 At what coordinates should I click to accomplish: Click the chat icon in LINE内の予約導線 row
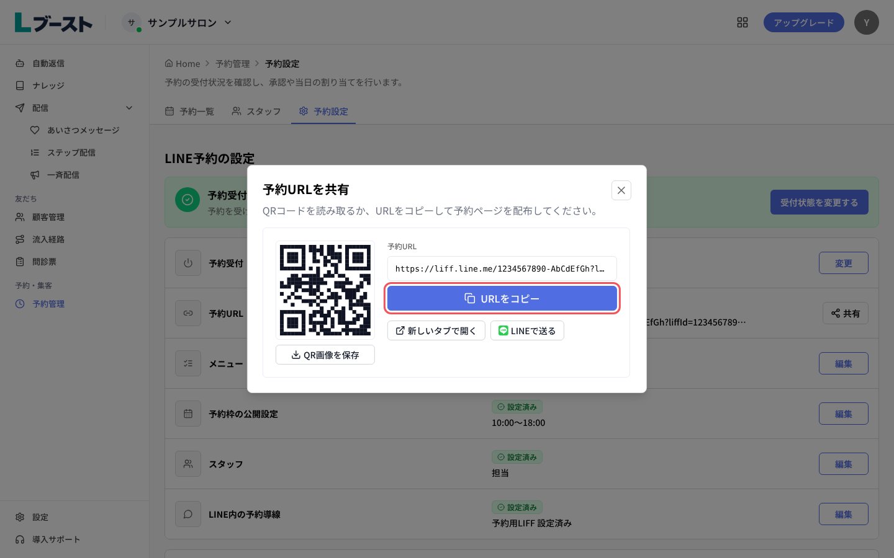[188, 514]
